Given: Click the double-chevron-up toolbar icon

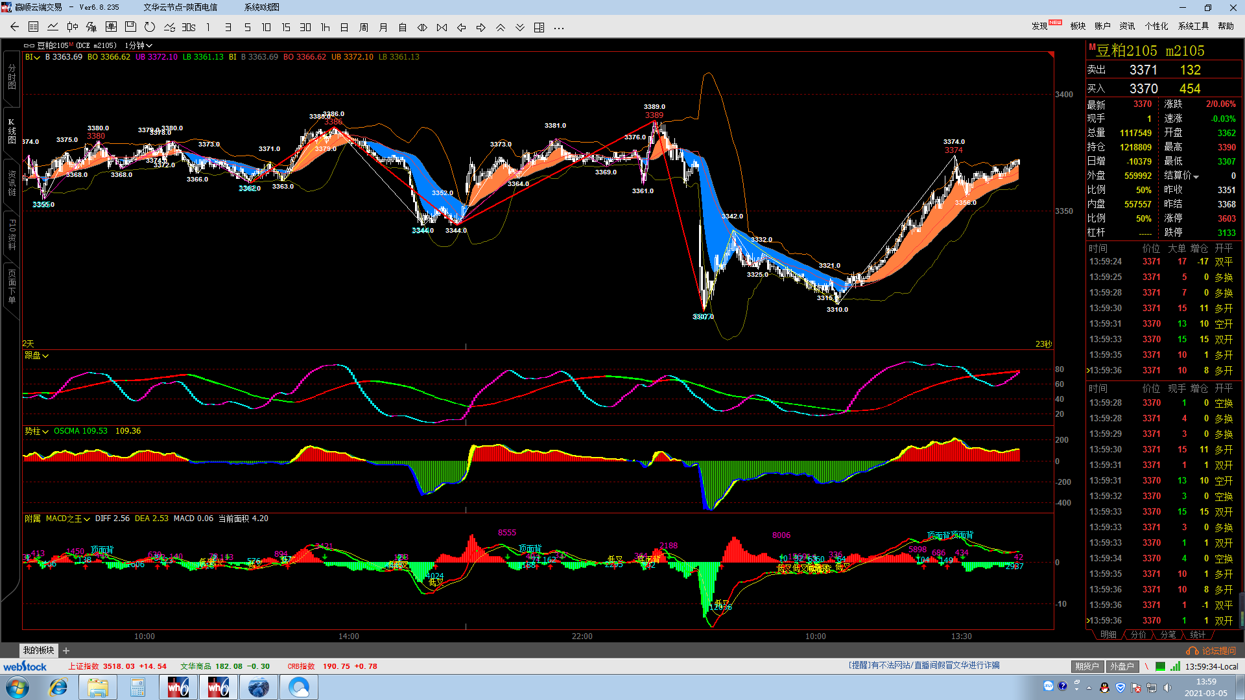Looking at the screenshot, I should point(501,27).
